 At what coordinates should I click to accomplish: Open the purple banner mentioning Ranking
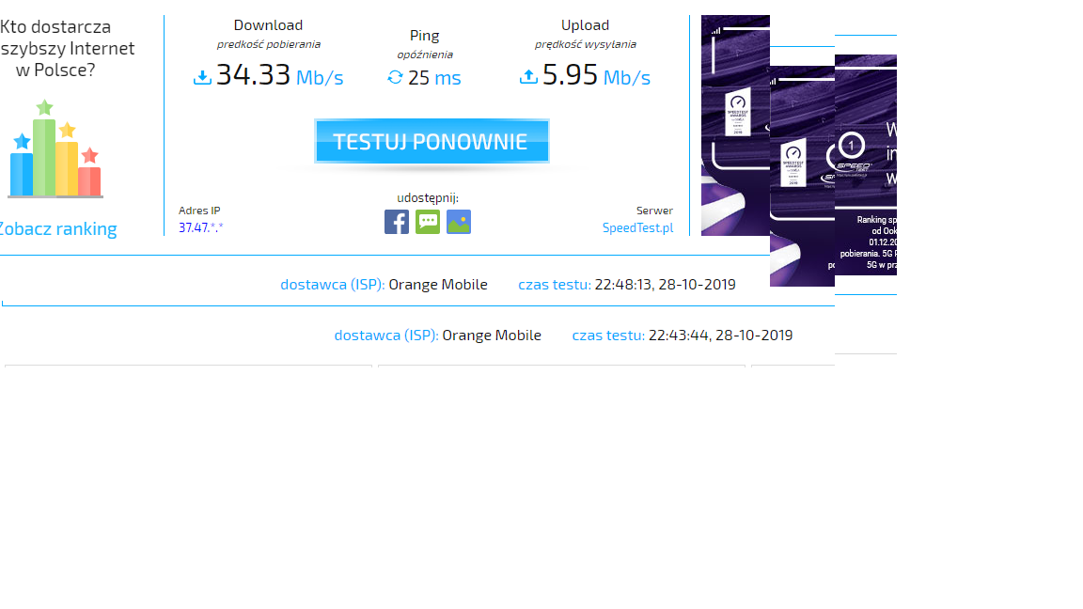[866, 165]
